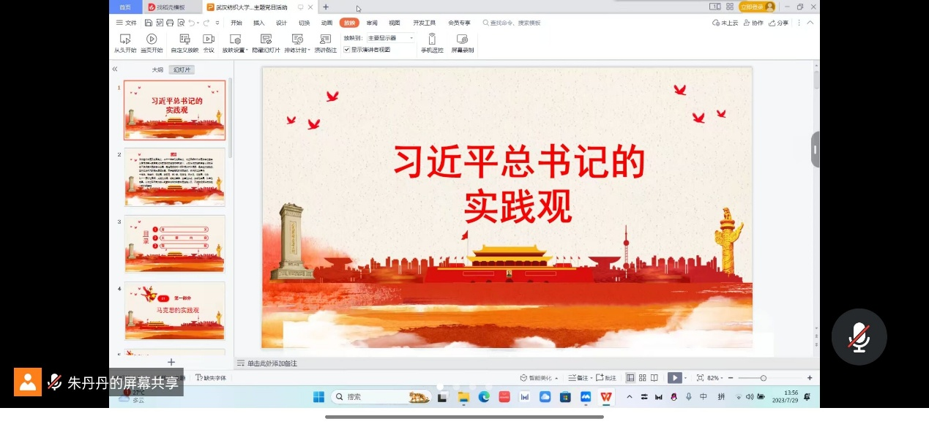This screenshot has width=929, height=427.
Task: Switch to slide sorter grid view icon
Action: 642,377
